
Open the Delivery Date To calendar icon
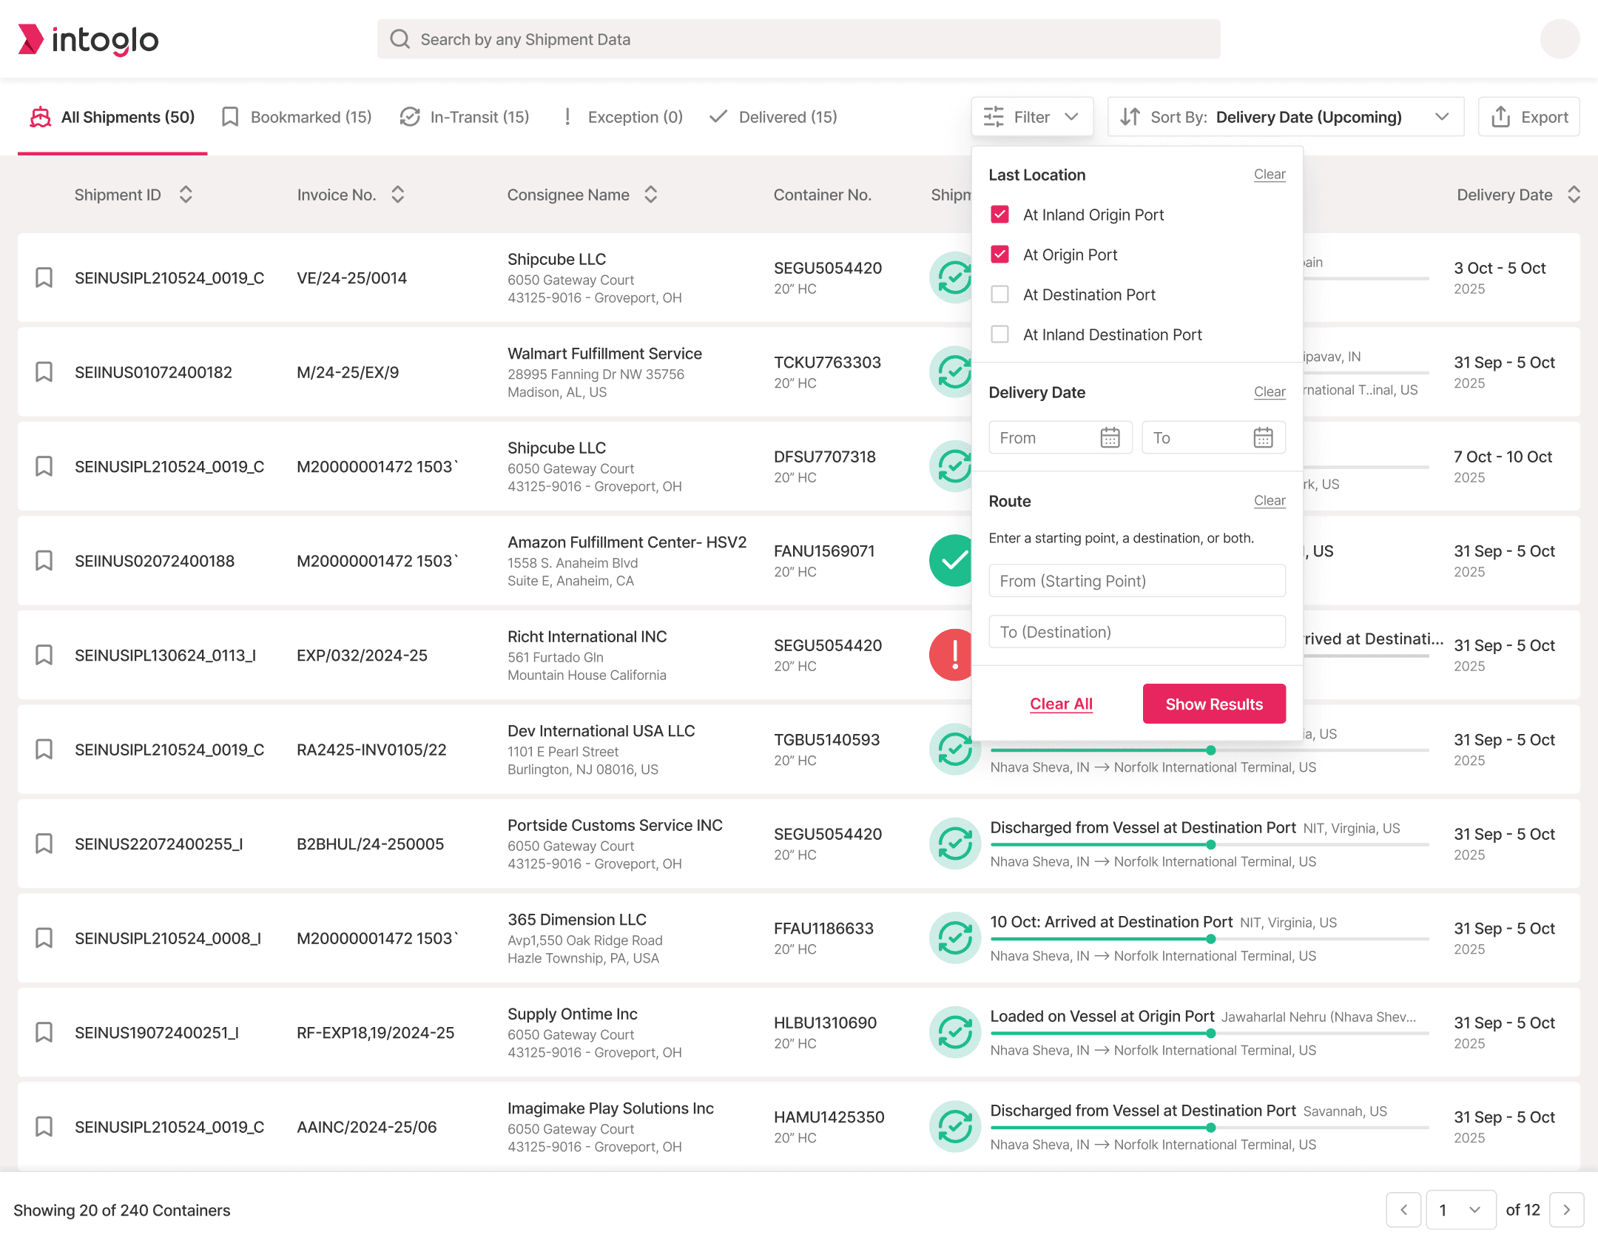click(x=1263, y=438)
